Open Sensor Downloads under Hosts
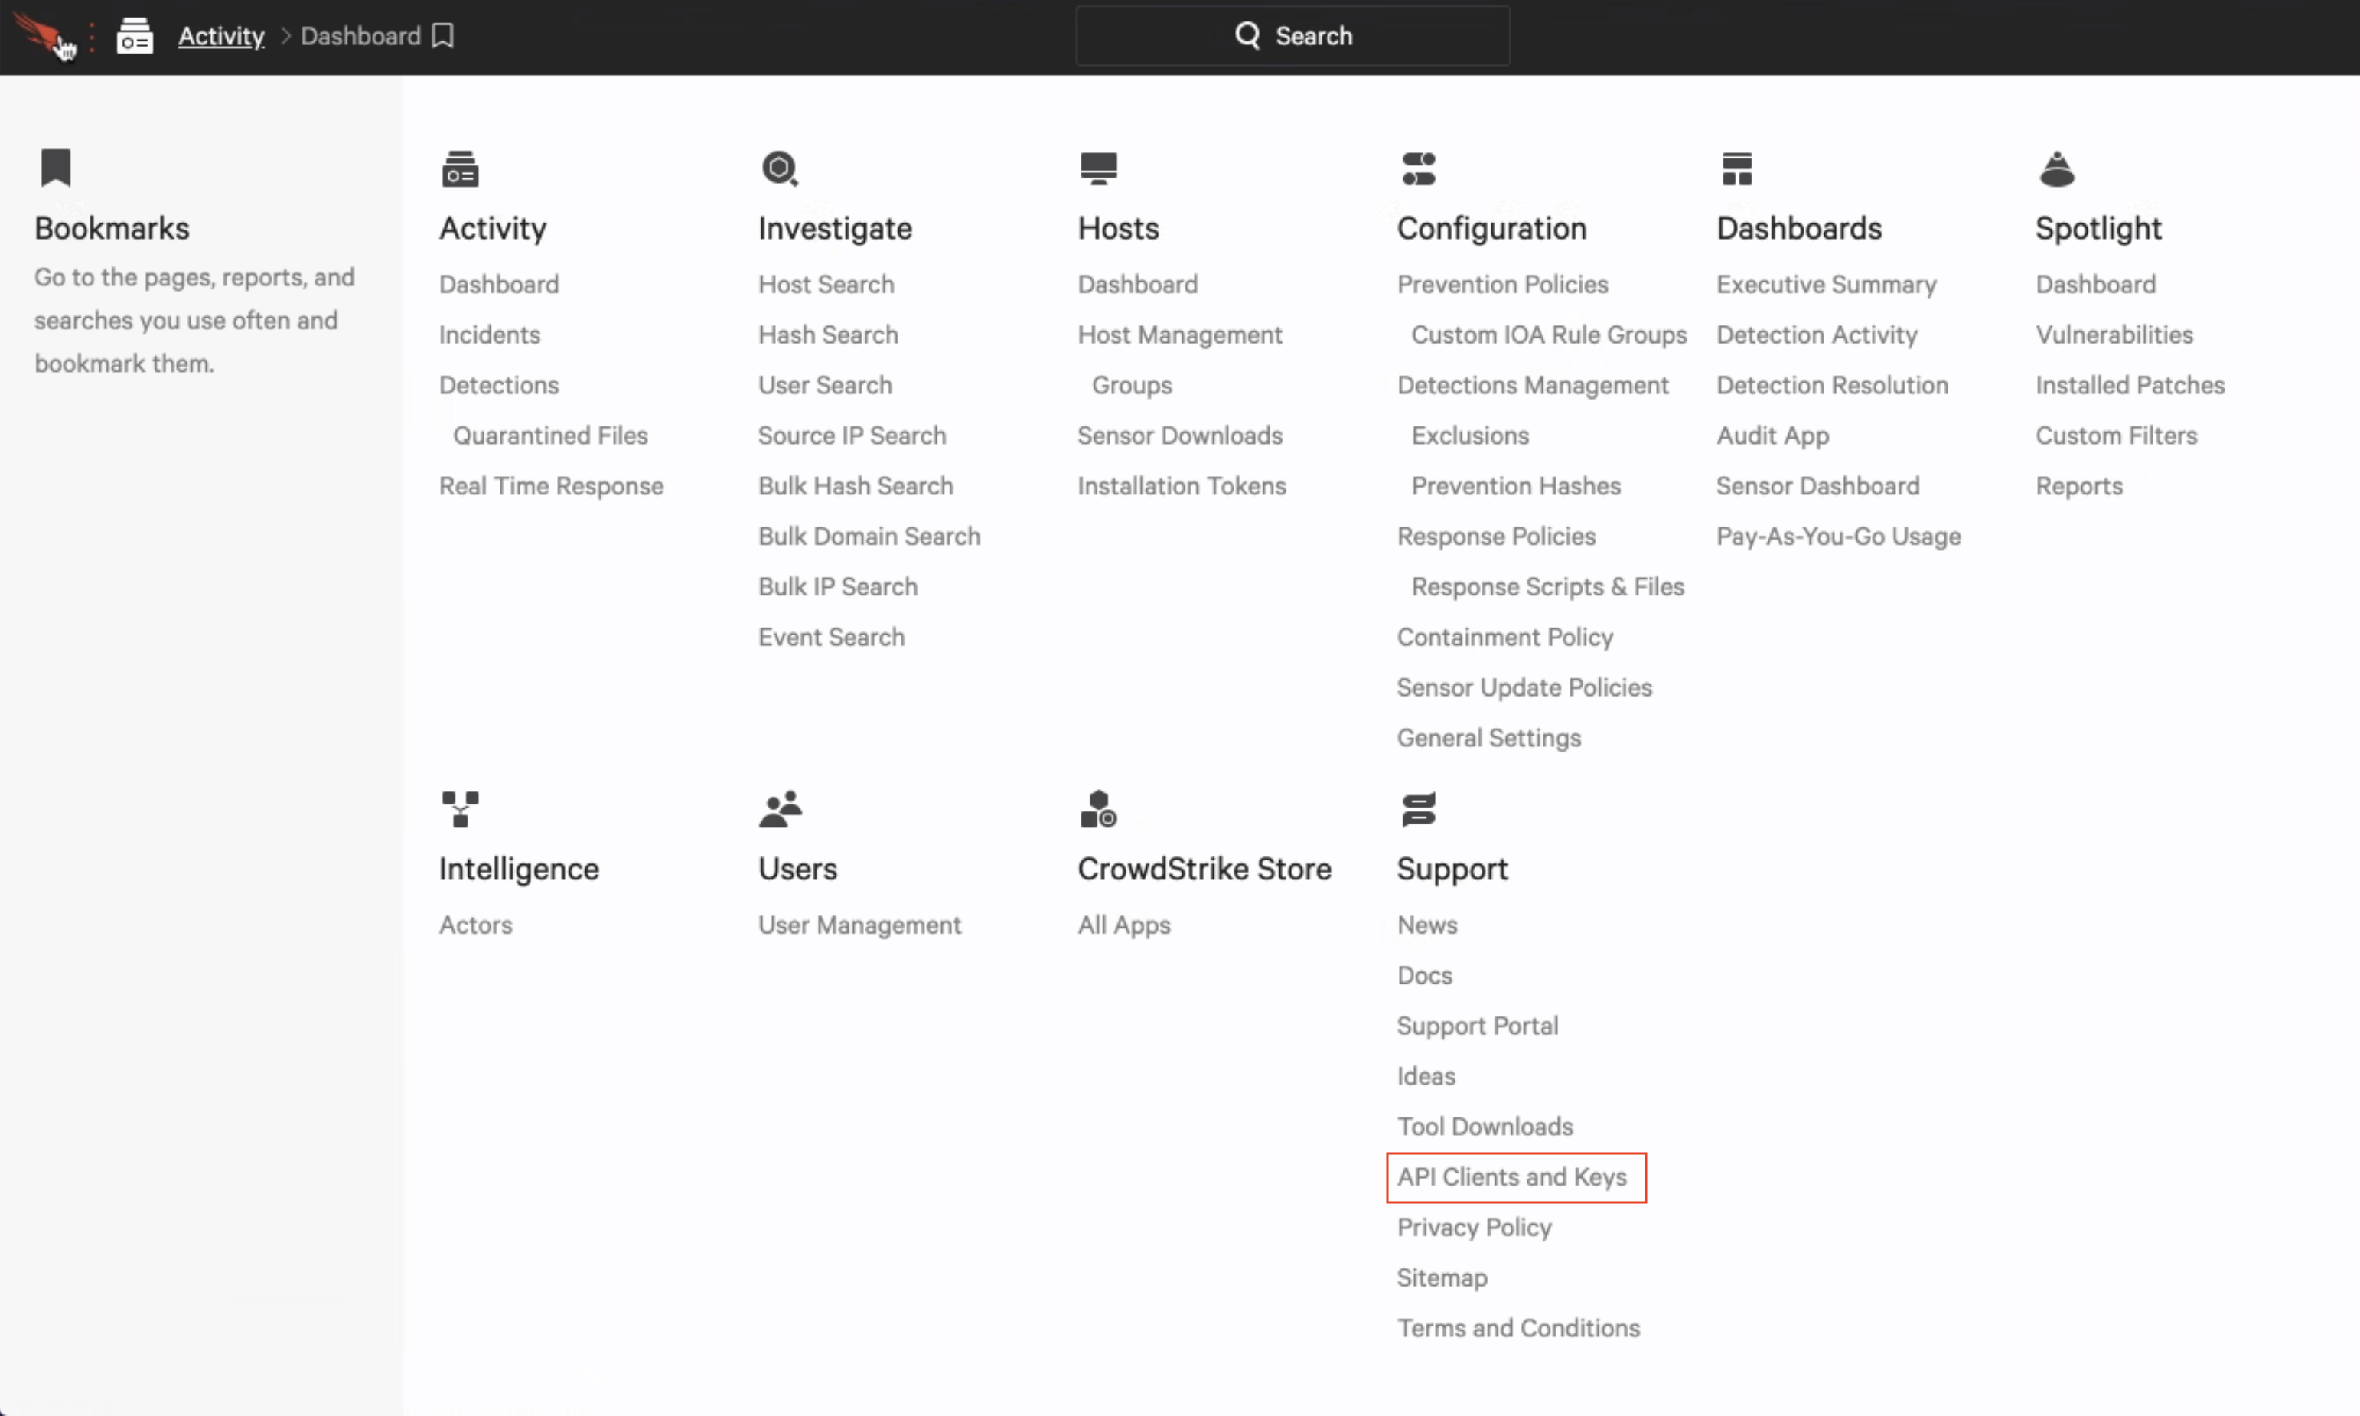The width and height of the screenshot is (2360, 1416). pyautogui.click(x=1179, y=435)
